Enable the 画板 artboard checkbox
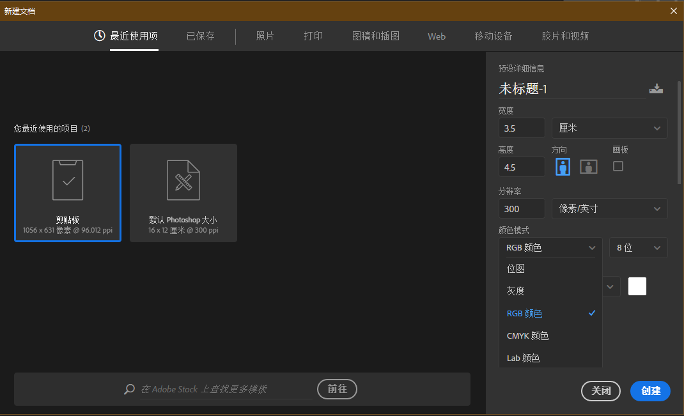The width and height of the screenshot is (684, 416). [x=618, y=166]
